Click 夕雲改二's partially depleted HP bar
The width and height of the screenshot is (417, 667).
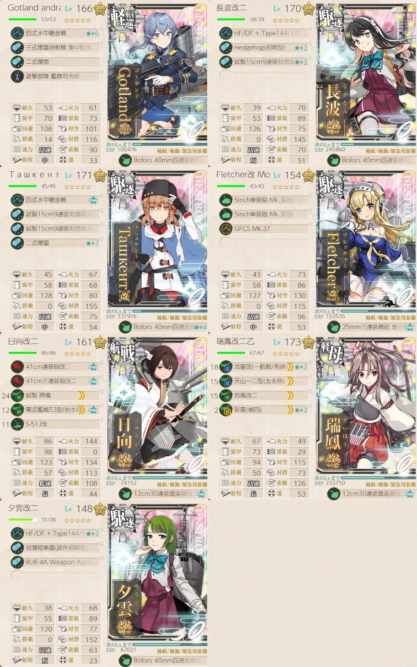point(23,520)
